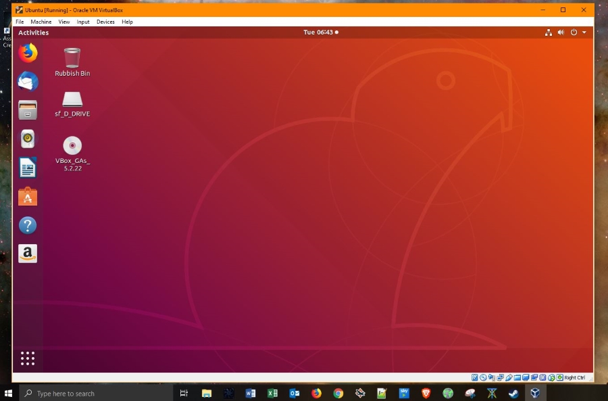Viewport: 608px width, 401px height.
Task: Launch Rhythmbox from the Ubuntu dock
Action: [28, 139]
